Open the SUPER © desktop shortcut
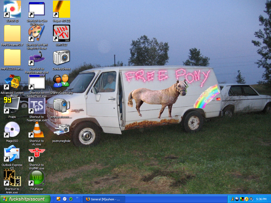The width and height of the screenshot is (271, 203). click(12, 9)
